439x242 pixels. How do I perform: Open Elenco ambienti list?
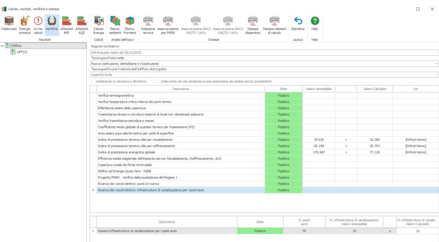point(115,21)
